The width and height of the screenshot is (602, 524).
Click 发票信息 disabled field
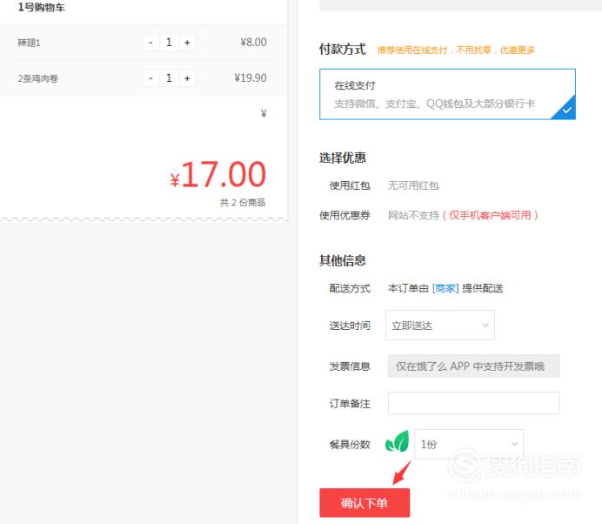tap(473, 366)
